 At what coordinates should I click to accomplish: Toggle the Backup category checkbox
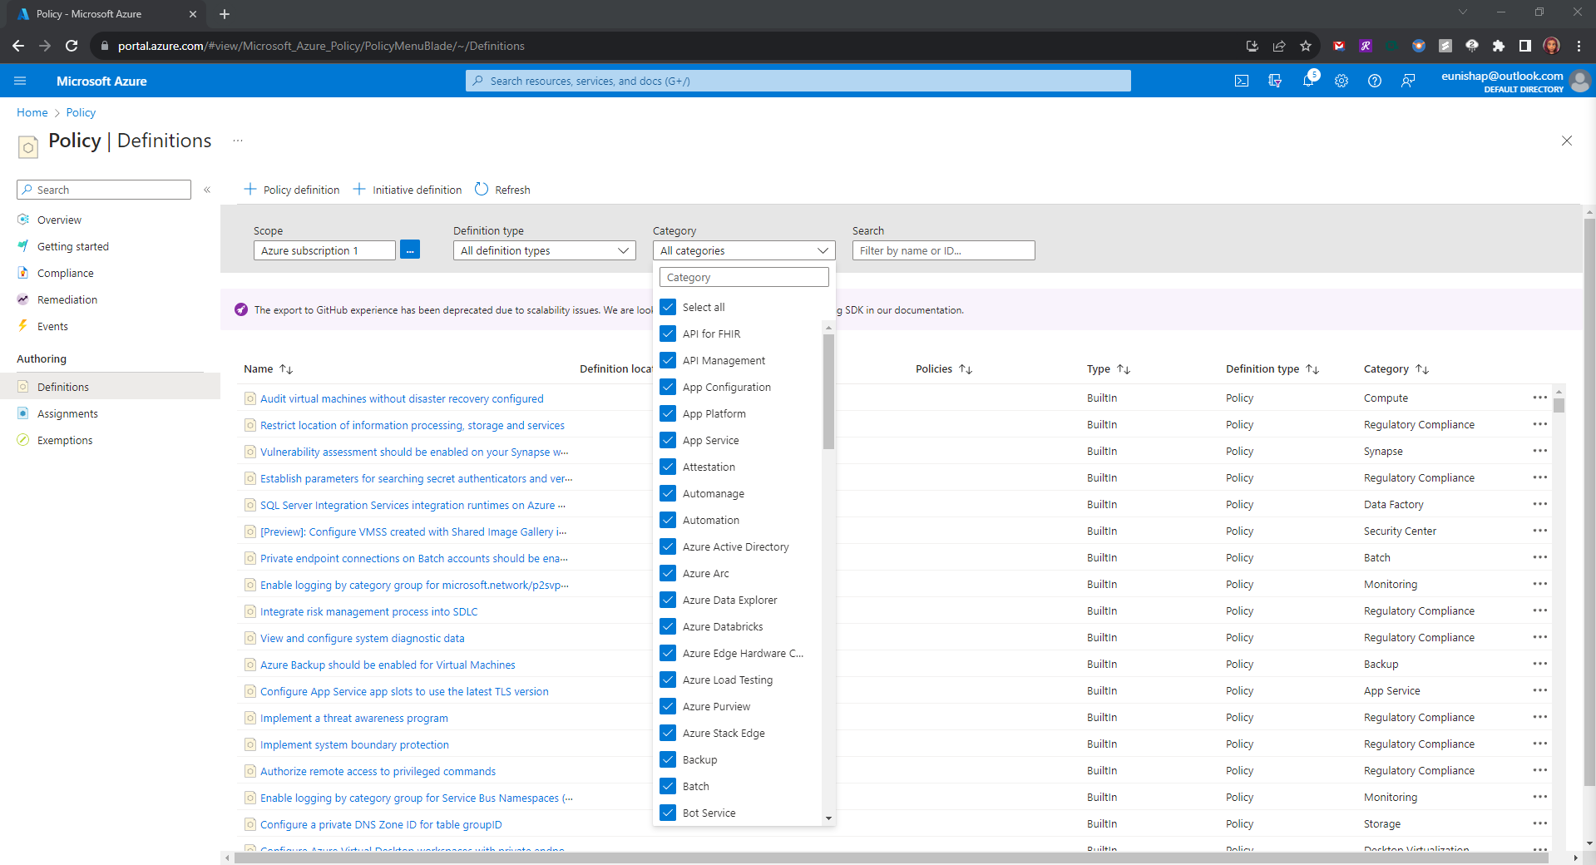coord(668,759)
